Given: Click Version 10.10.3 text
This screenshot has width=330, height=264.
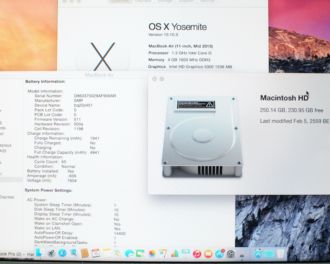Looking at the screenshot, I should click(x=163, y=35).
